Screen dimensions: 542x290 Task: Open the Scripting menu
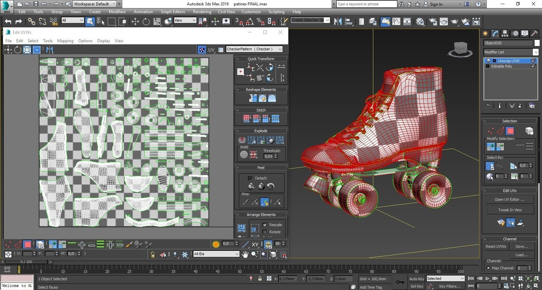click(x=276, y=11)
